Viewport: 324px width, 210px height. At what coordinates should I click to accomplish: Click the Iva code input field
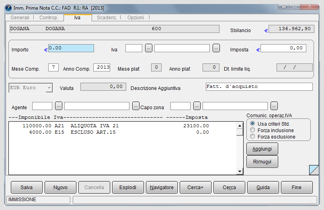[x=134, y=48]
